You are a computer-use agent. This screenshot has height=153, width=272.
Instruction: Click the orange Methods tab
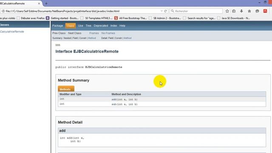(66, 89)
